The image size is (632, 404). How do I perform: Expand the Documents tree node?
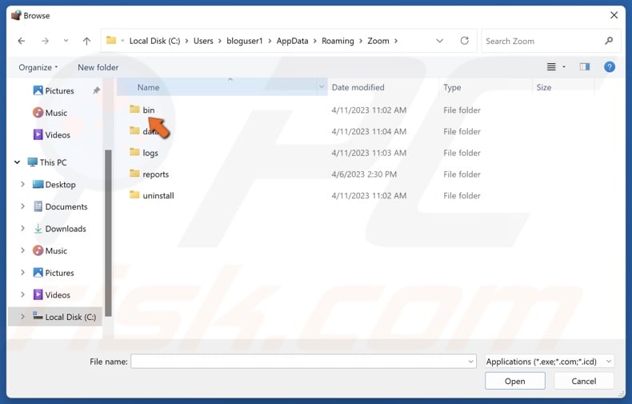pos(22,206)
